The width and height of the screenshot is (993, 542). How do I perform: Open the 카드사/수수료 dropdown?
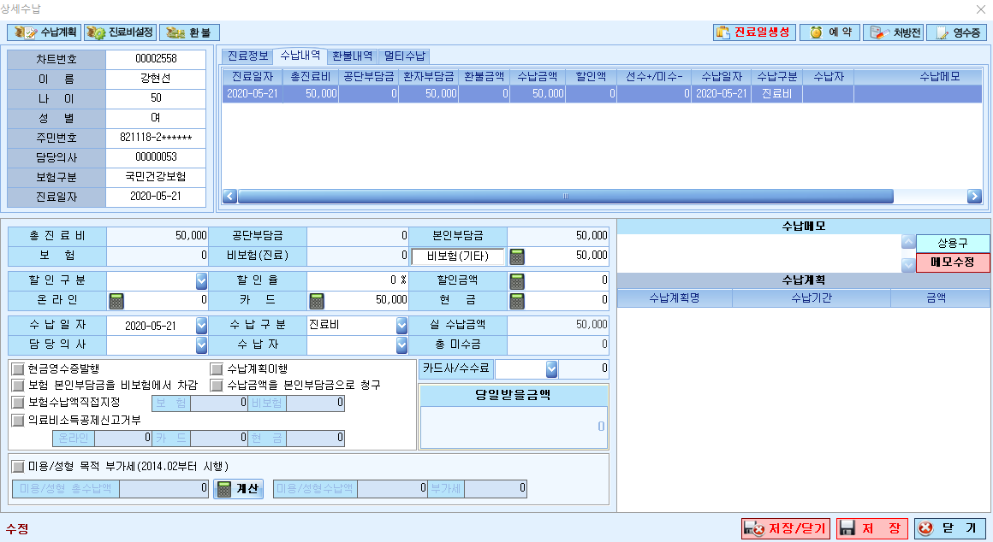click(551, 368)
